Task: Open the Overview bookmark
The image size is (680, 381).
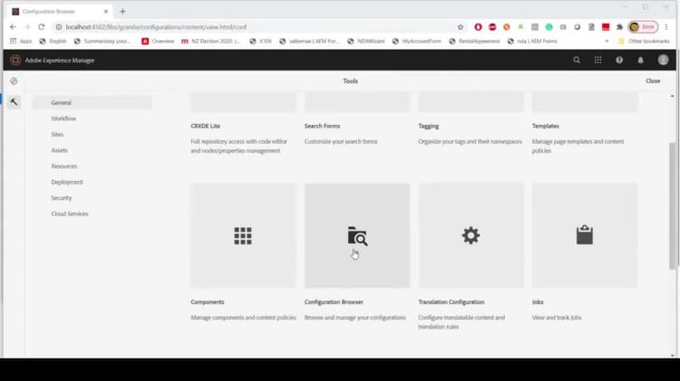Action: click(x=158, y=41)
